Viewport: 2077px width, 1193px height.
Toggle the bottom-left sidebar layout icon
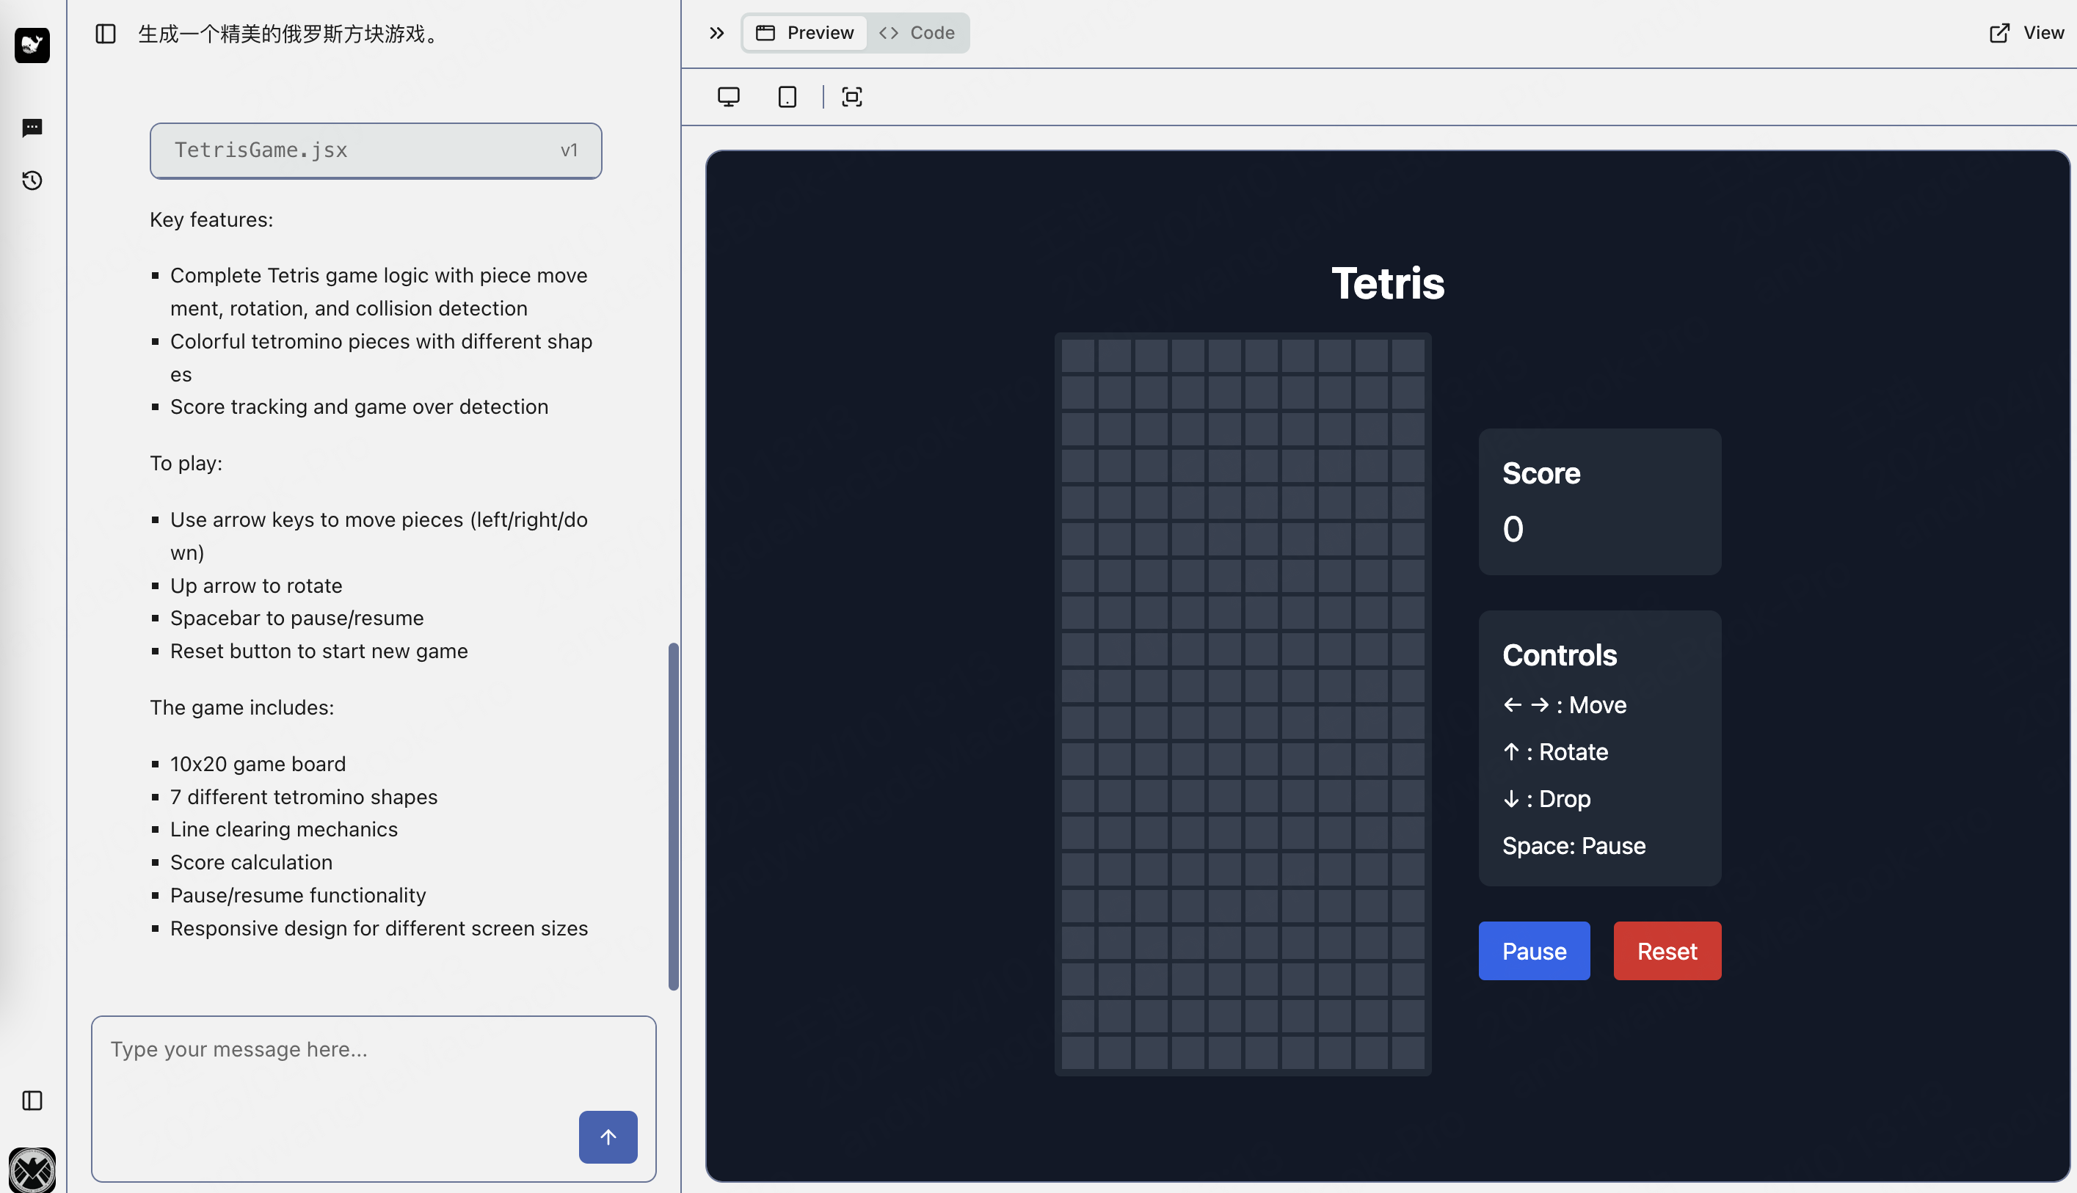[x=32, y=1101]
